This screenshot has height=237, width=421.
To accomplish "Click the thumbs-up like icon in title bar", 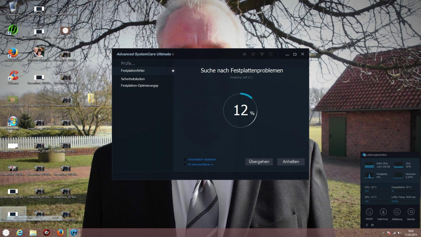I will coord(245,54).
